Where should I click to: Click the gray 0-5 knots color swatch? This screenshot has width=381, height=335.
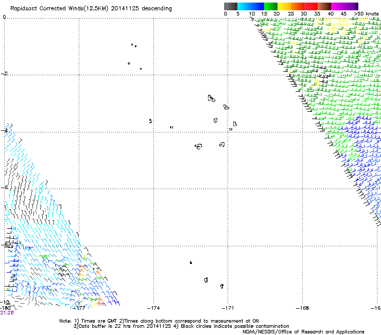[231, 6]
